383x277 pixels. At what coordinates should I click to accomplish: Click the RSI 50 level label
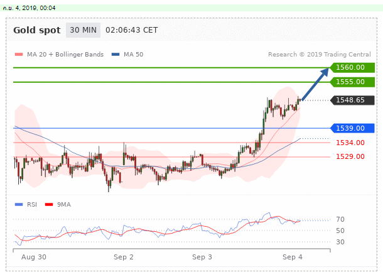click(340, 231)
